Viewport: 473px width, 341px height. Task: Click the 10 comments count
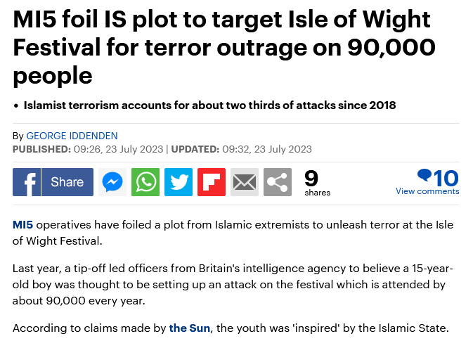click(x=446, y=178)
